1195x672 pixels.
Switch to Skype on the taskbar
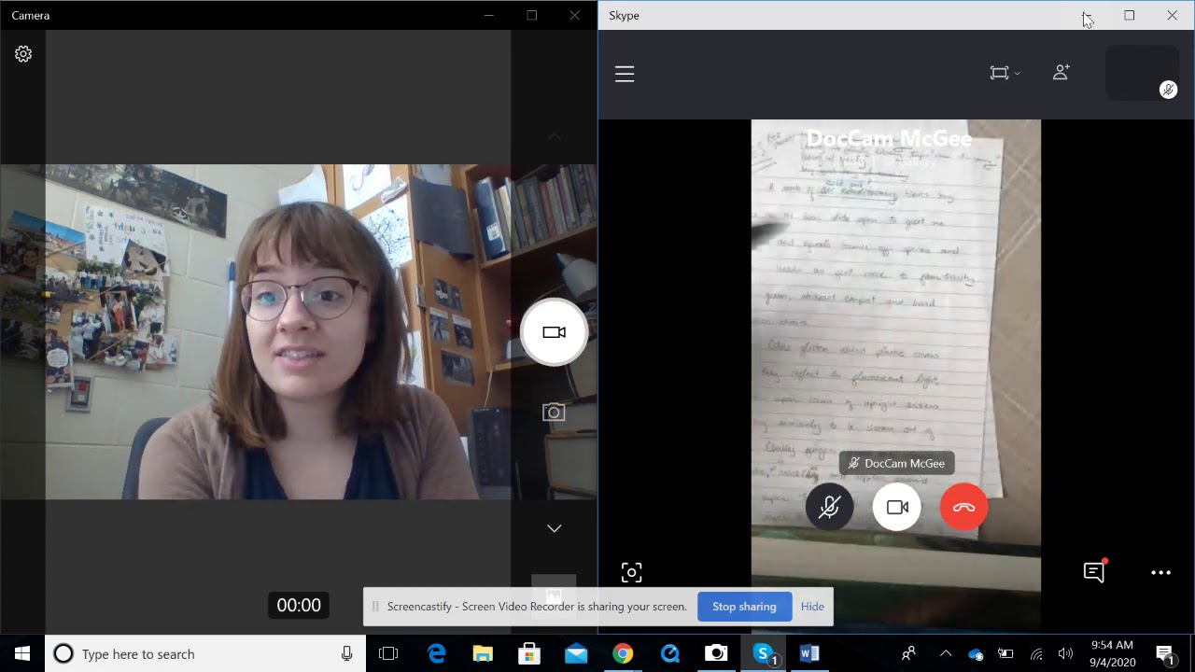764,653
